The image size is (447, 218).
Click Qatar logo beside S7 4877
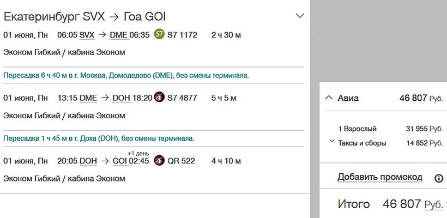pyautogui.click(x=159, y=98)
